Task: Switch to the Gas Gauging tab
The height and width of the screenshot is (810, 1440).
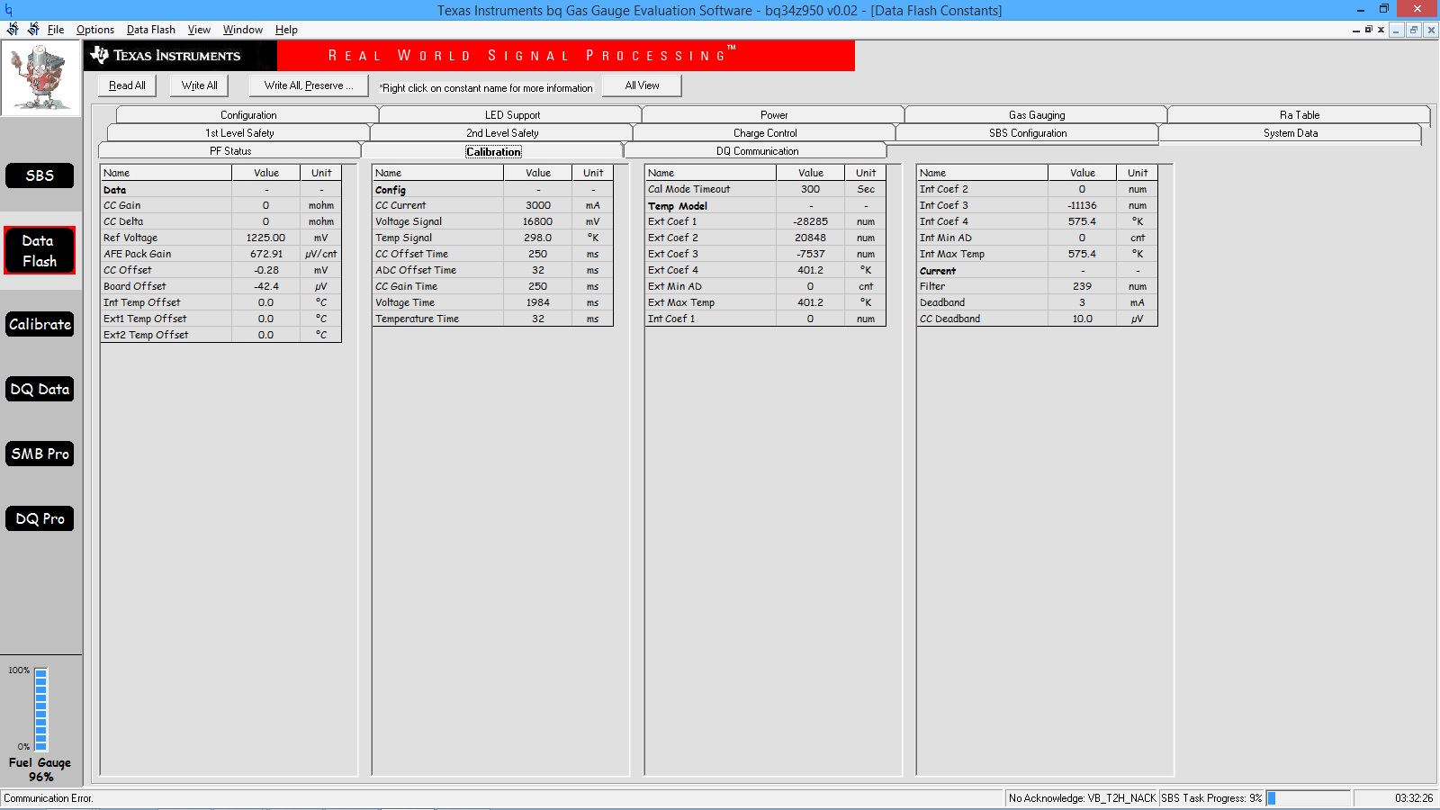Action: [x=1037, y=114]
